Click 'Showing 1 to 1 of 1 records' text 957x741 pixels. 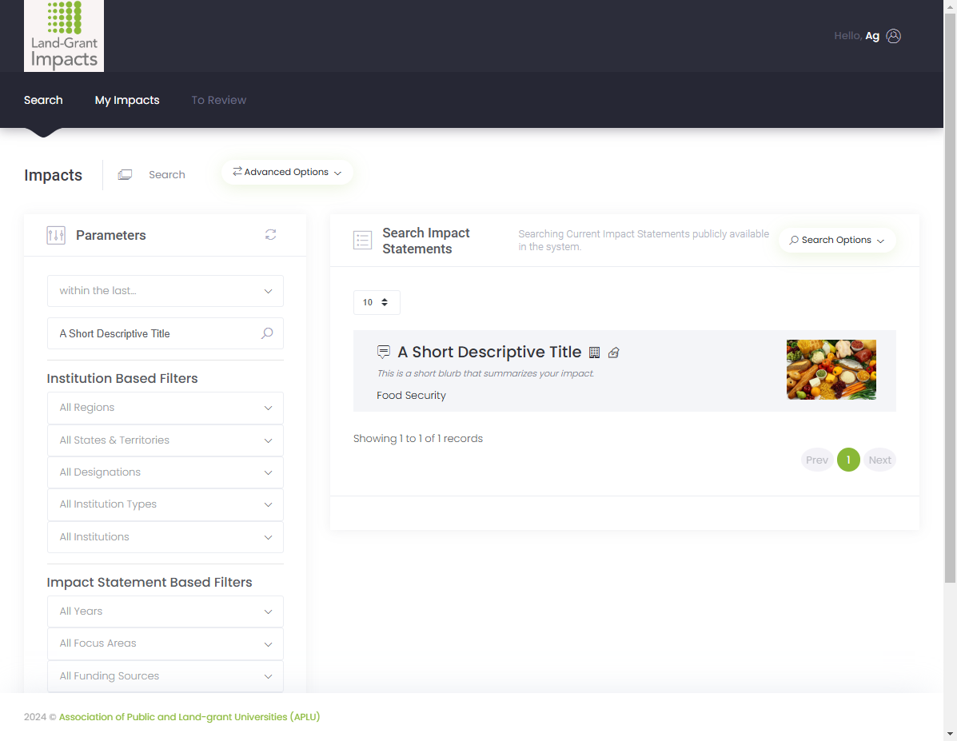click(418, 438)
